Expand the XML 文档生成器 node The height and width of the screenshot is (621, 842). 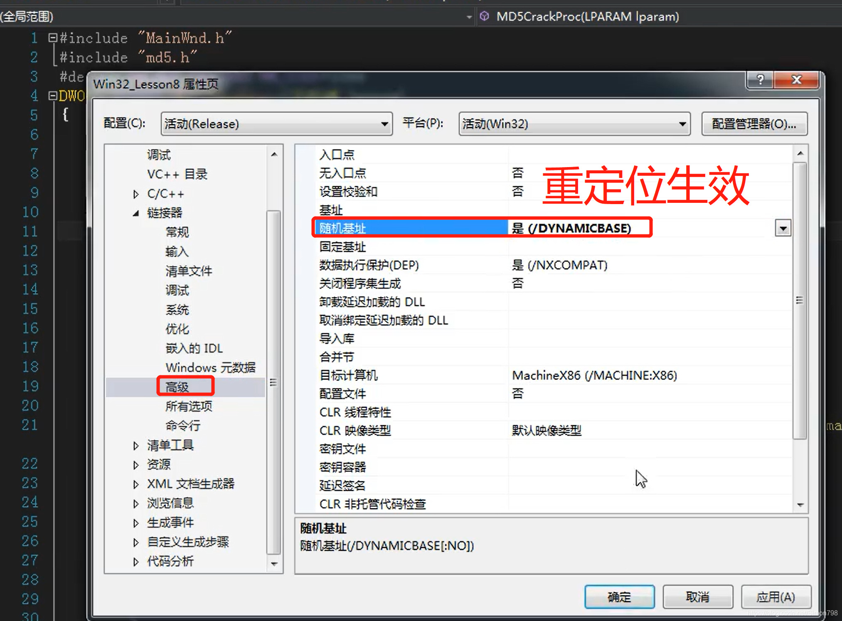coord(136,484)
